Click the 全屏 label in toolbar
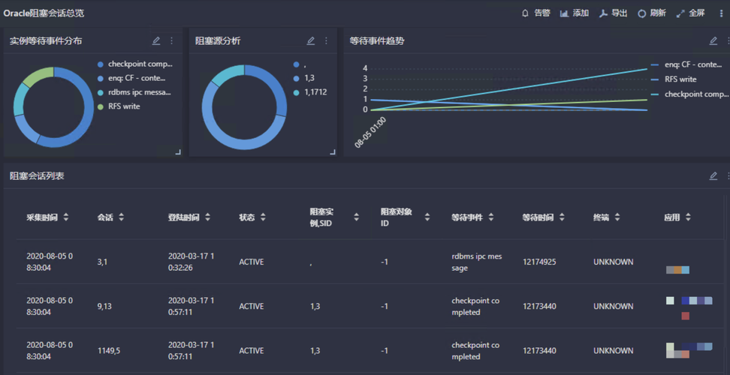The width and height of the screenshot is (730, 375). click(x=697, y=13)
